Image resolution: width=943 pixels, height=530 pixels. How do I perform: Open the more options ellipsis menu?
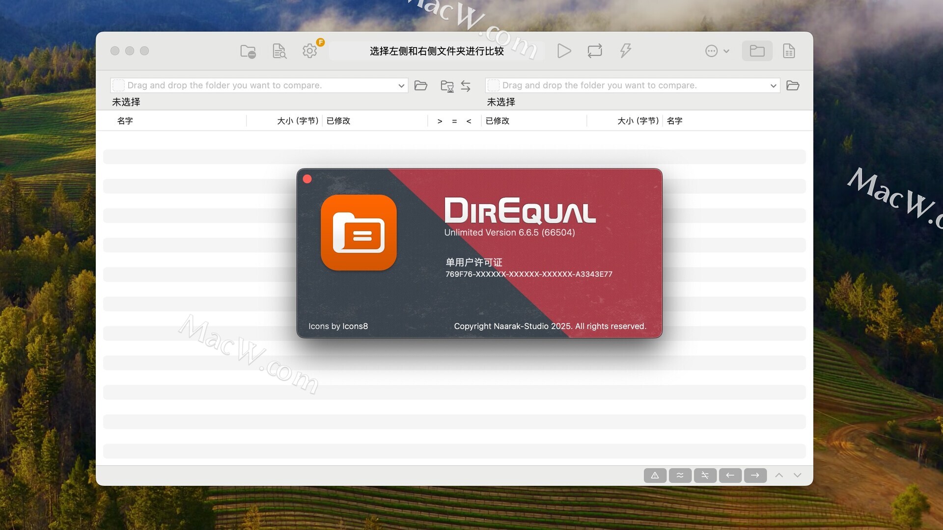(x=717, y=51)
